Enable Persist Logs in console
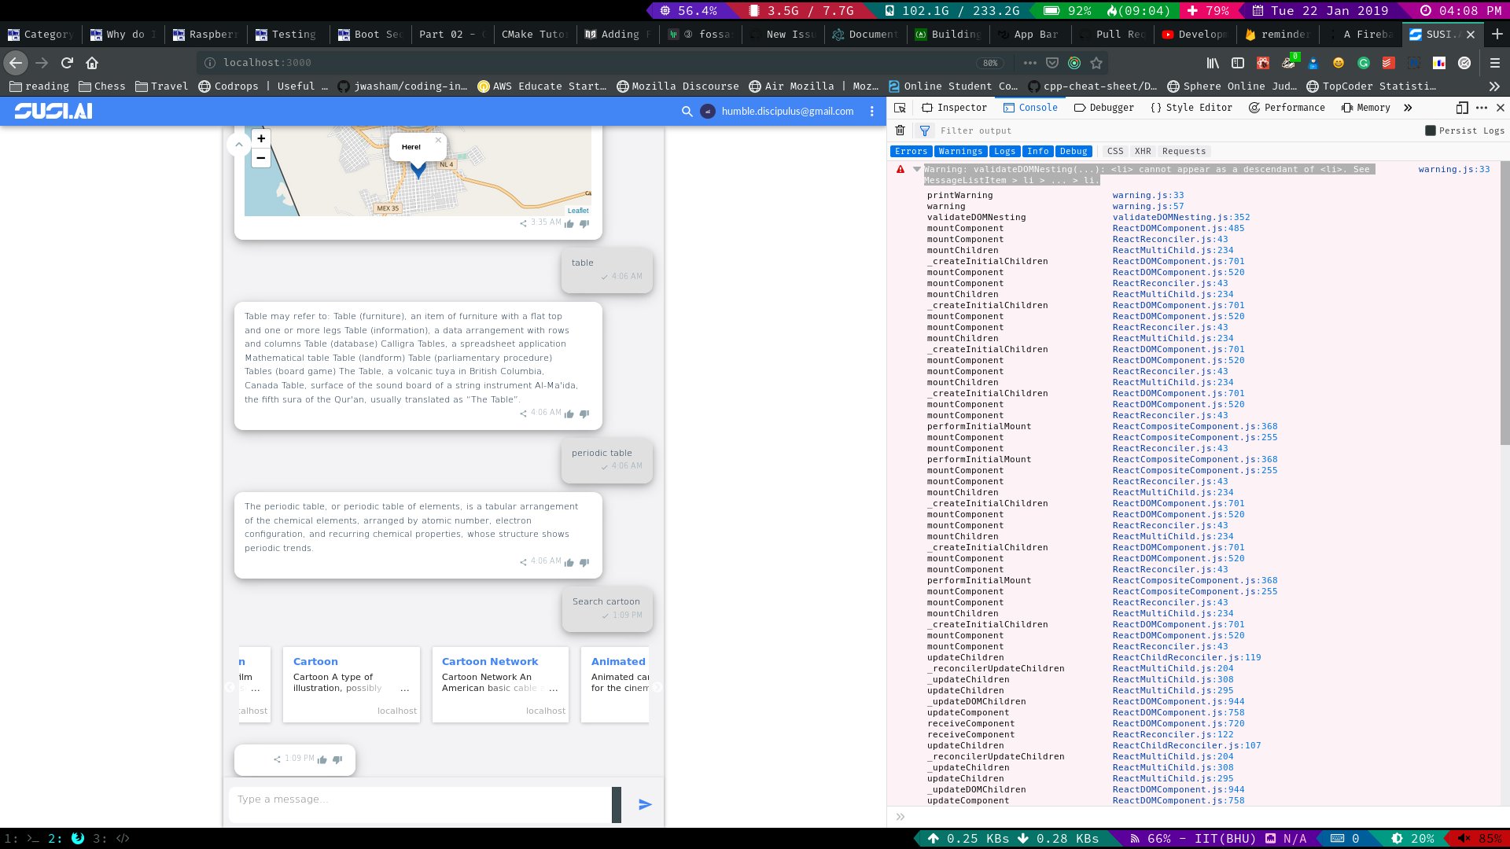This screenshot has height=849, width=1510. pos(1431,130)
